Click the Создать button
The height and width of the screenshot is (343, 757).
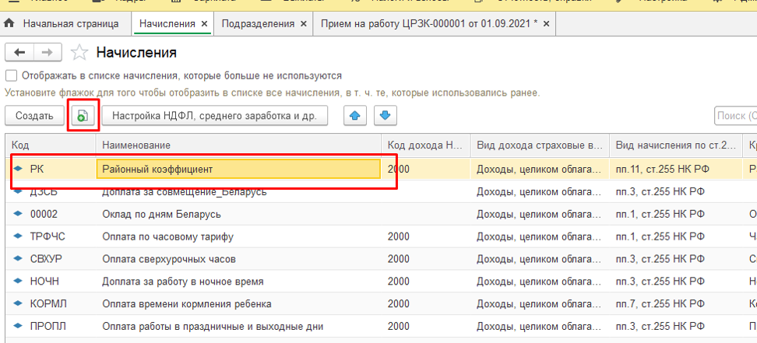click(x=33, y=116)
